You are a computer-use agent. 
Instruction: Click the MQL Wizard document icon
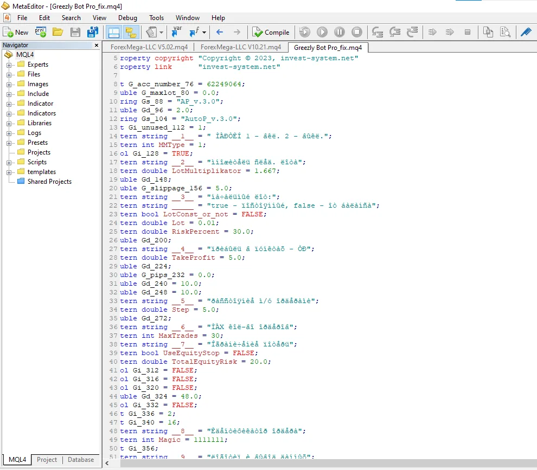pos(151,32)
